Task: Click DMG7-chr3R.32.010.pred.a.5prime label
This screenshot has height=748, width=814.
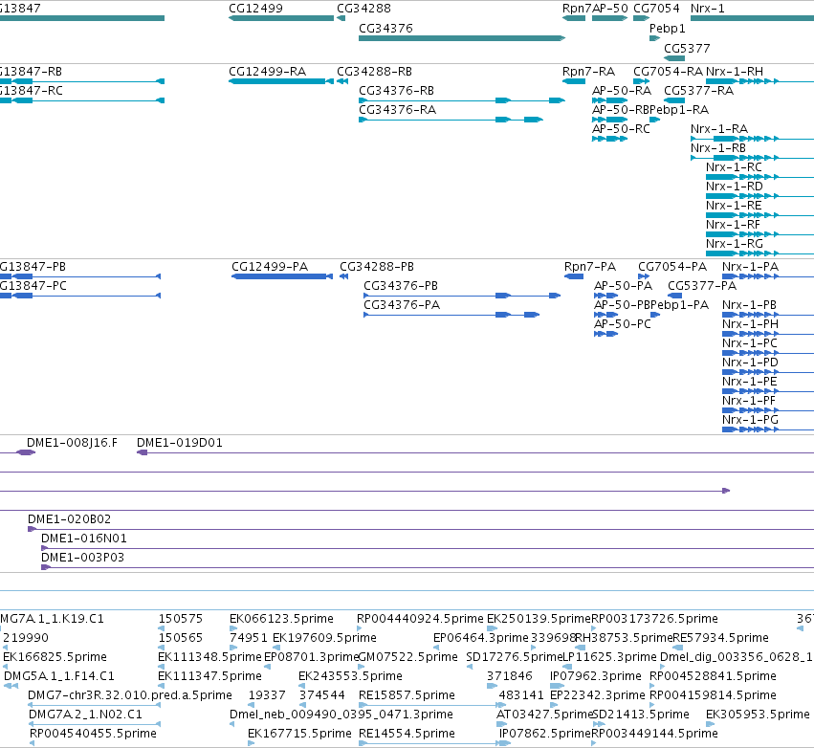Action: pos(130,695)
